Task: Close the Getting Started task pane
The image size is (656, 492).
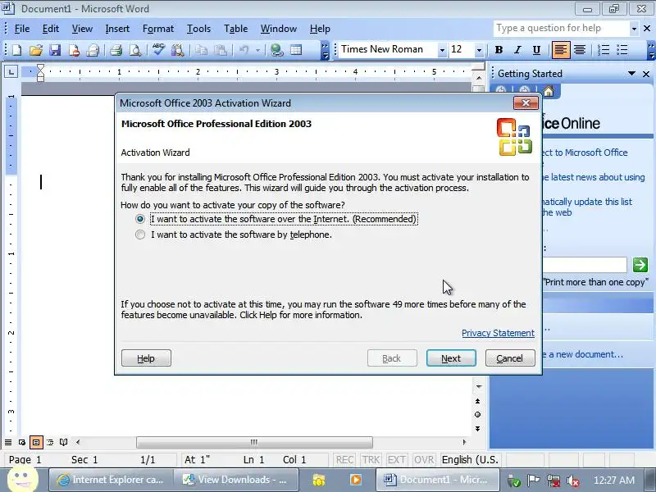Action: click(646, 74)
